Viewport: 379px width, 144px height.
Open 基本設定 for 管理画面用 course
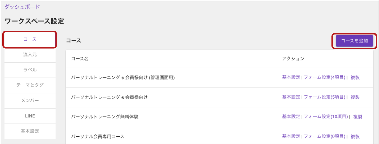coord(291,77)
